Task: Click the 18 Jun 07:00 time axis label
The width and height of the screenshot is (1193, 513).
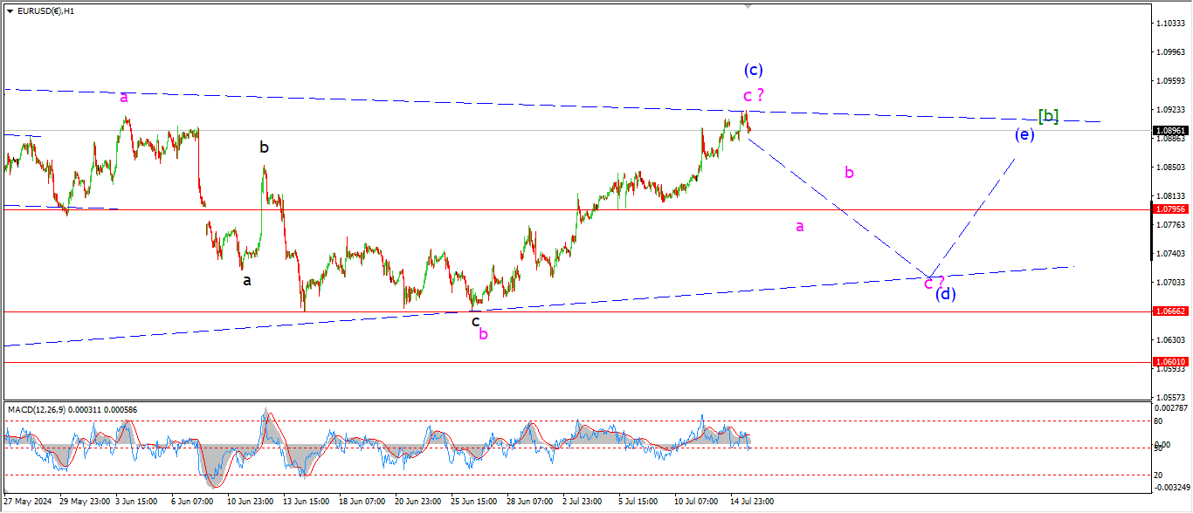Action: 362,502
